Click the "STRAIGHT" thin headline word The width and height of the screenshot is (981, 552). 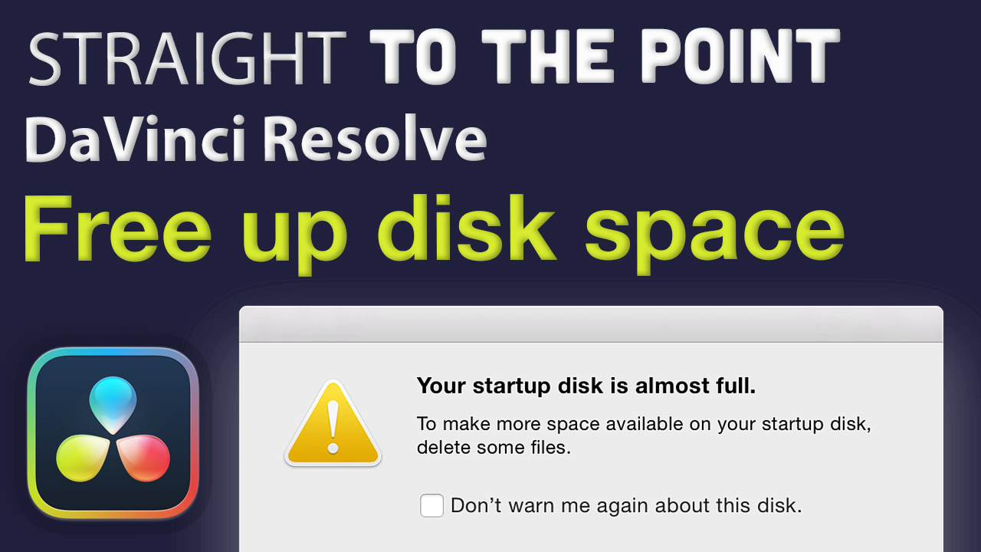[187, 58]
